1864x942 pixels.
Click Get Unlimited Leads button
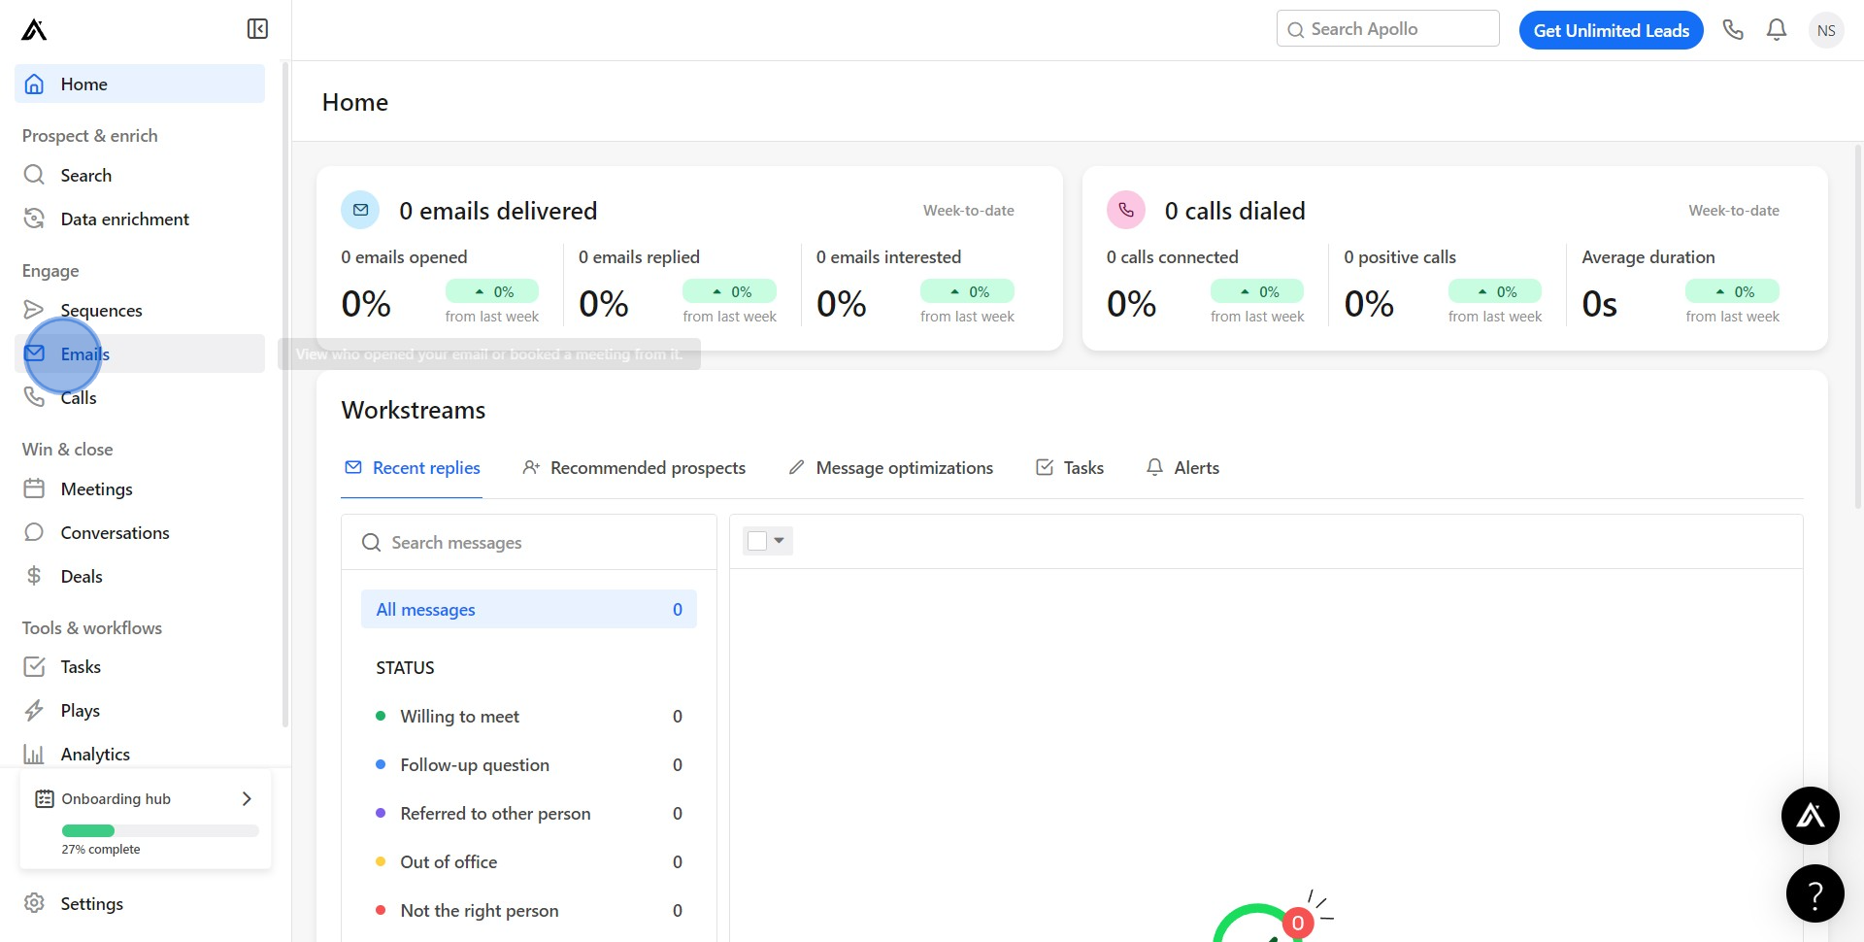point(1612,30)
